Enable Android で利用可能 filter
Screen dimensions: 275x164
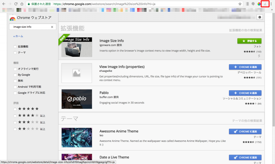click(x=15, y=87)
